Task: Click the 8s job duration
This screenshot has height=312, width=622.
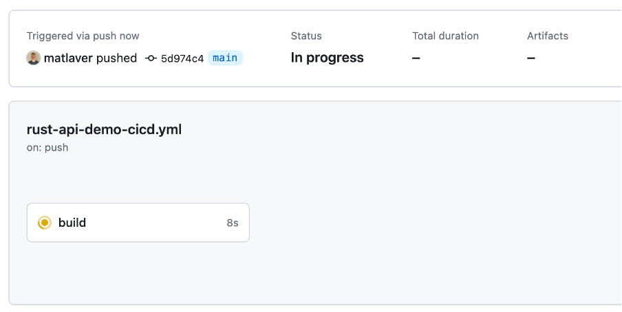Action: tap(233, 223)
